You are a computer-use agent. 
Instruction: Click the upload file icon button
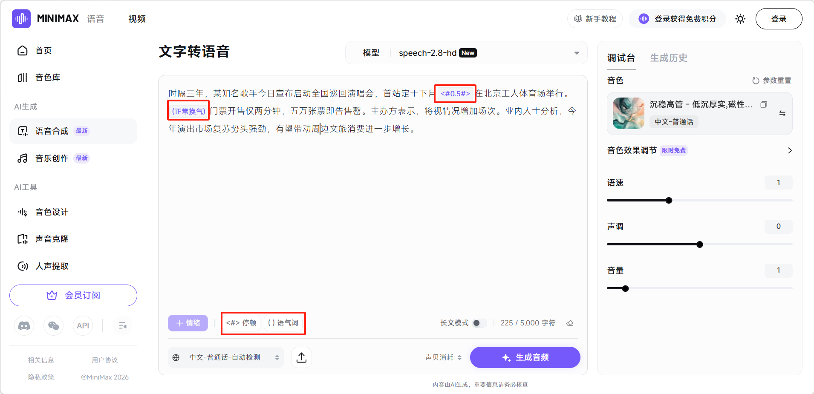301,357
